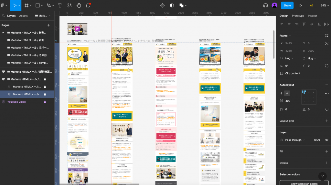Select the Frame tool
331x185 pixels.
tap(27, 5)
